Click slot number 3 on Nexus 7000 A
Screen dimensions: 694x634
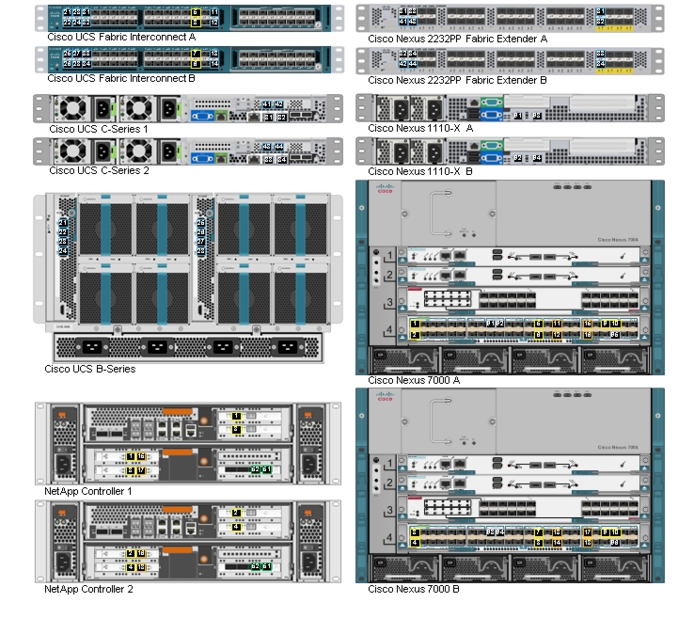tap(389, 302)
